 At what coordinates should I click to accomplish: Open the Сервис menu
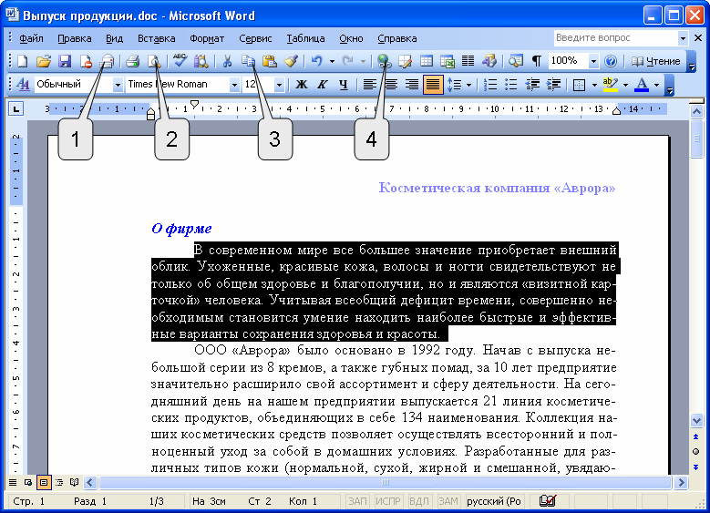tap(255, 38)
